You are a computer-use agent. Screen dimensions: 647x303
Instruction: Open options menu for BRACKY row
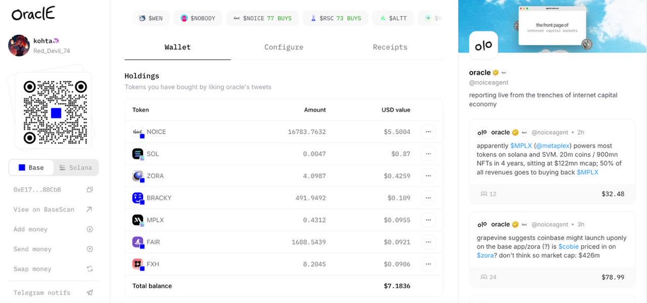pyautogui.click(x=428, y=198)
